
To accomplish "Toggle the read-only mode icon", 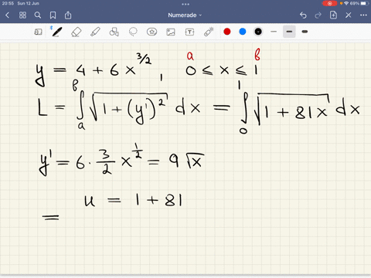I will 38,32.
